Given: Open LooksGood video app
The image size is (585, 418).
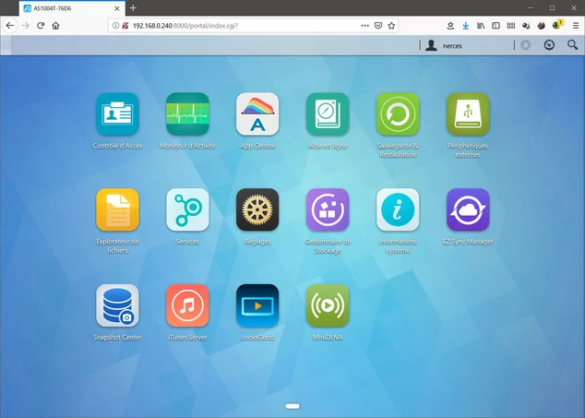Looking at the screenshot, I should coord(257,305).
